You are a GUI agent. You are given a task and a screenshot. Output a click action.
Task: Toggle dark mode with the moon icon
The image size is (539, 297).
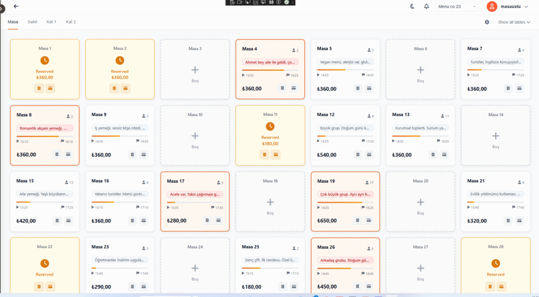412,6
